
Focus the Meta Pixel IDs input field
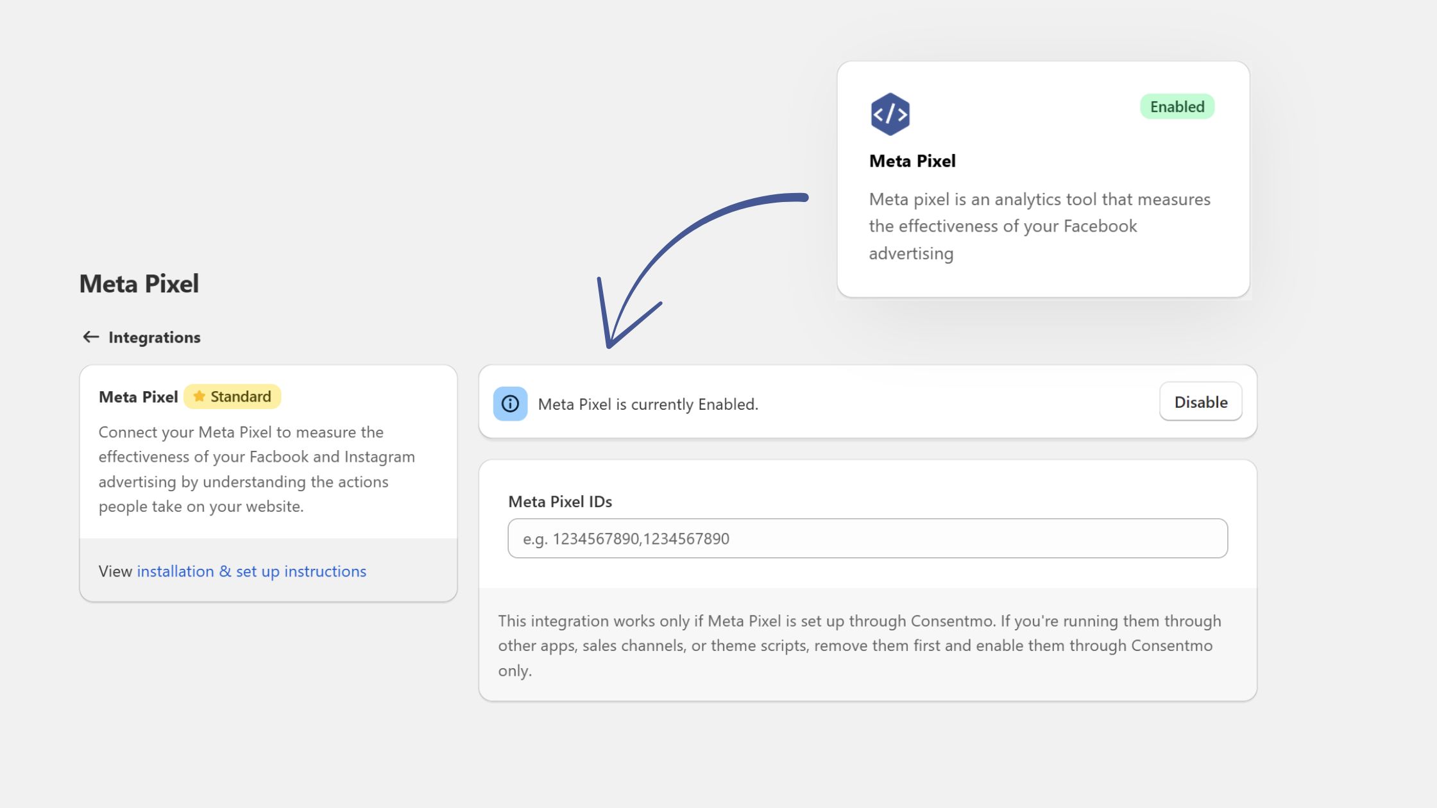coord(867,539)
